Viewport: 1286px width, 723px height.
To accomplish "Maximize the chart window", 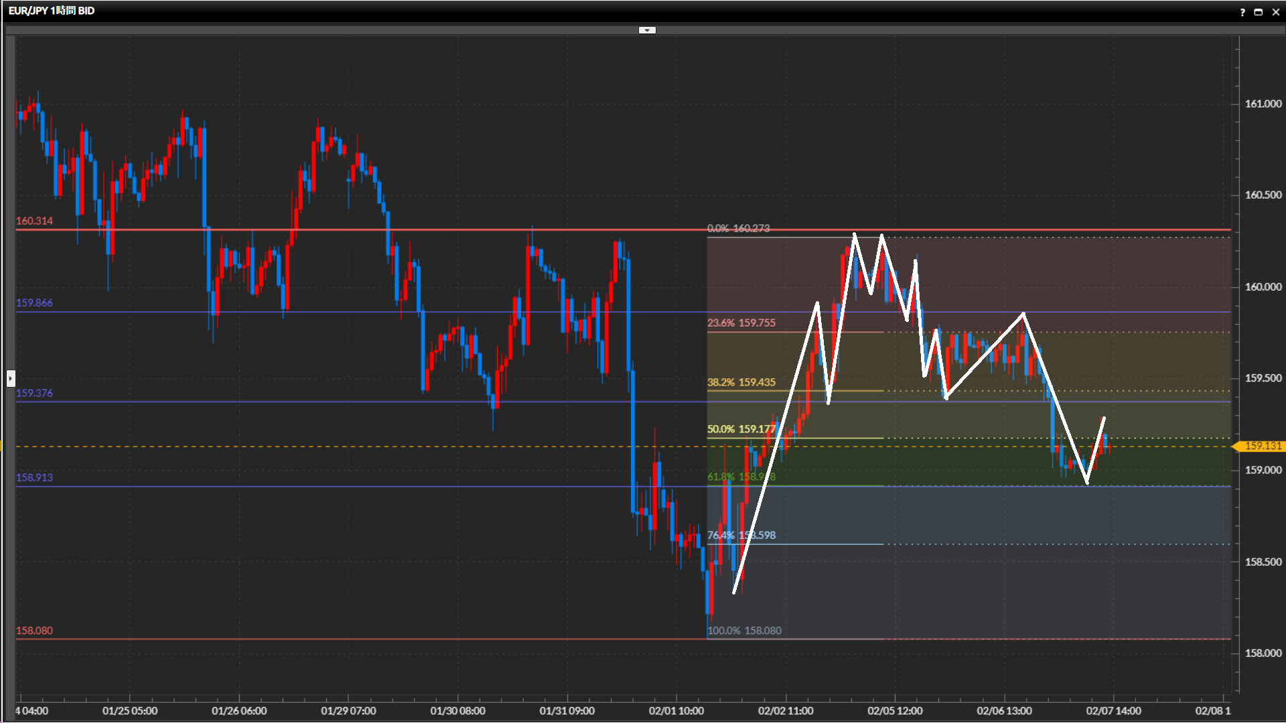I will [x=1259, y=12].
